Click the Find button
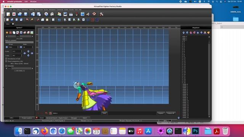 104,113
